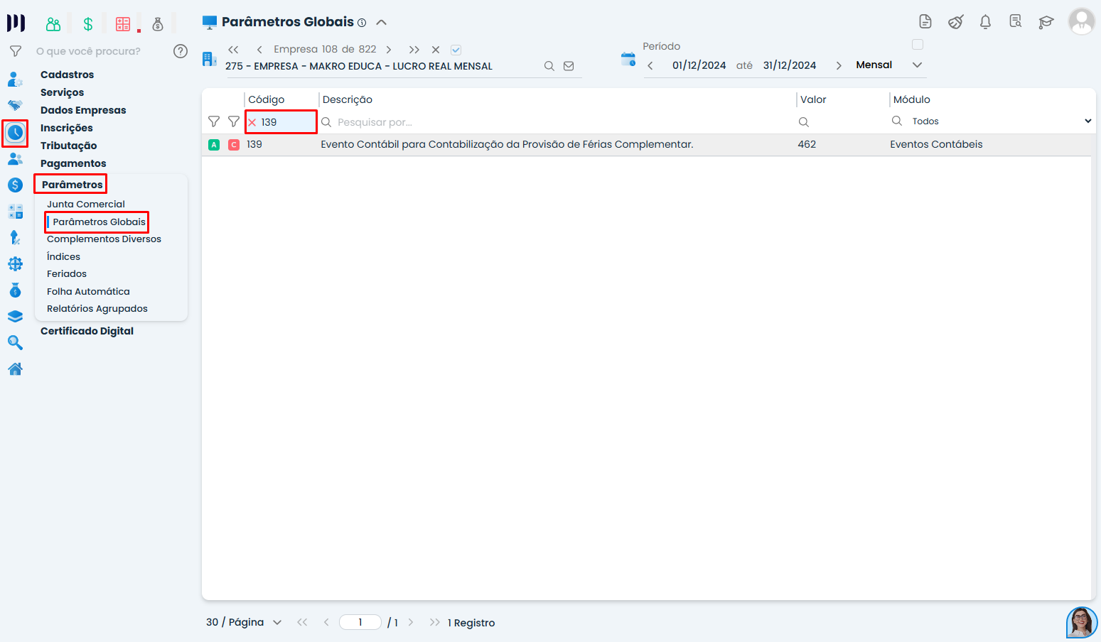Toggle the green A status badge on row 139
This screenshot has height=642, width=1101.
pyautogui.click(x=214, y=145)
